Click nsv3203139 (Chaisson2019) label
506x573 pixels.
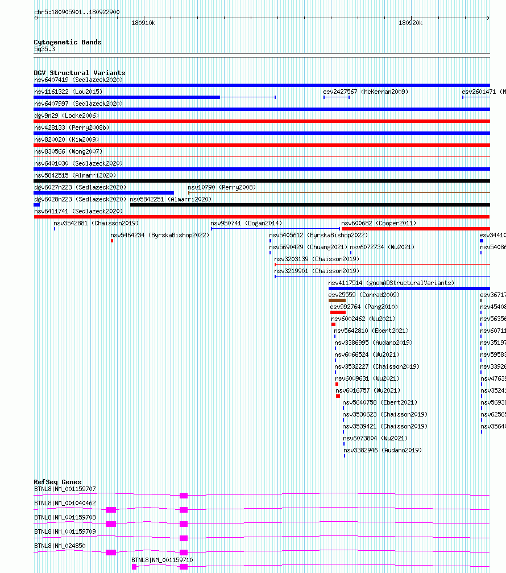coord(317,259)
